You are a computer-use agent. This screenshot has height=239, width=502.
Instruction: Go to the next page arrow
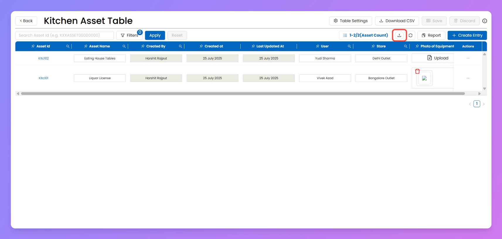[x=484, y=104]
